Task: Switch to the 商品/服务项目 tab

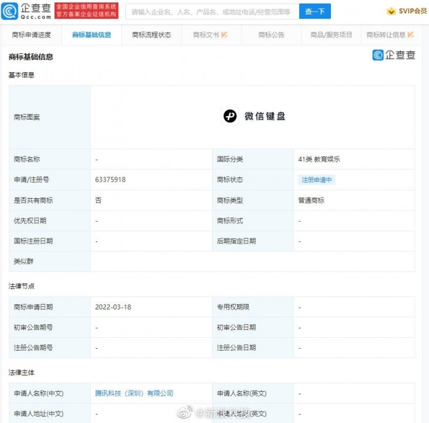Action: [332, 35]
